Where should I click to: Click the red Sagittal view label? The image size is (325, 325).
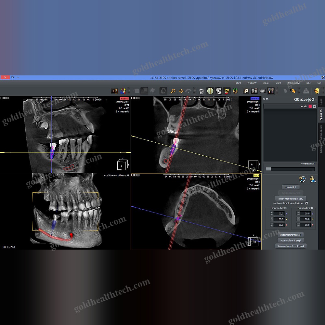(124, 99)
